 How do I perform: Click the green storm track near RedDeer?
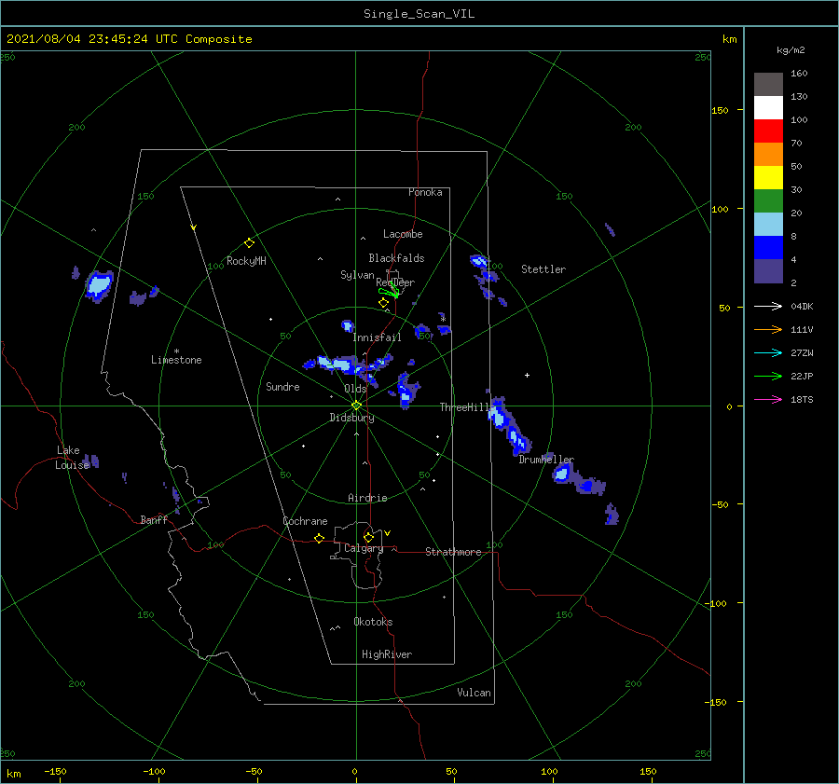389,292
